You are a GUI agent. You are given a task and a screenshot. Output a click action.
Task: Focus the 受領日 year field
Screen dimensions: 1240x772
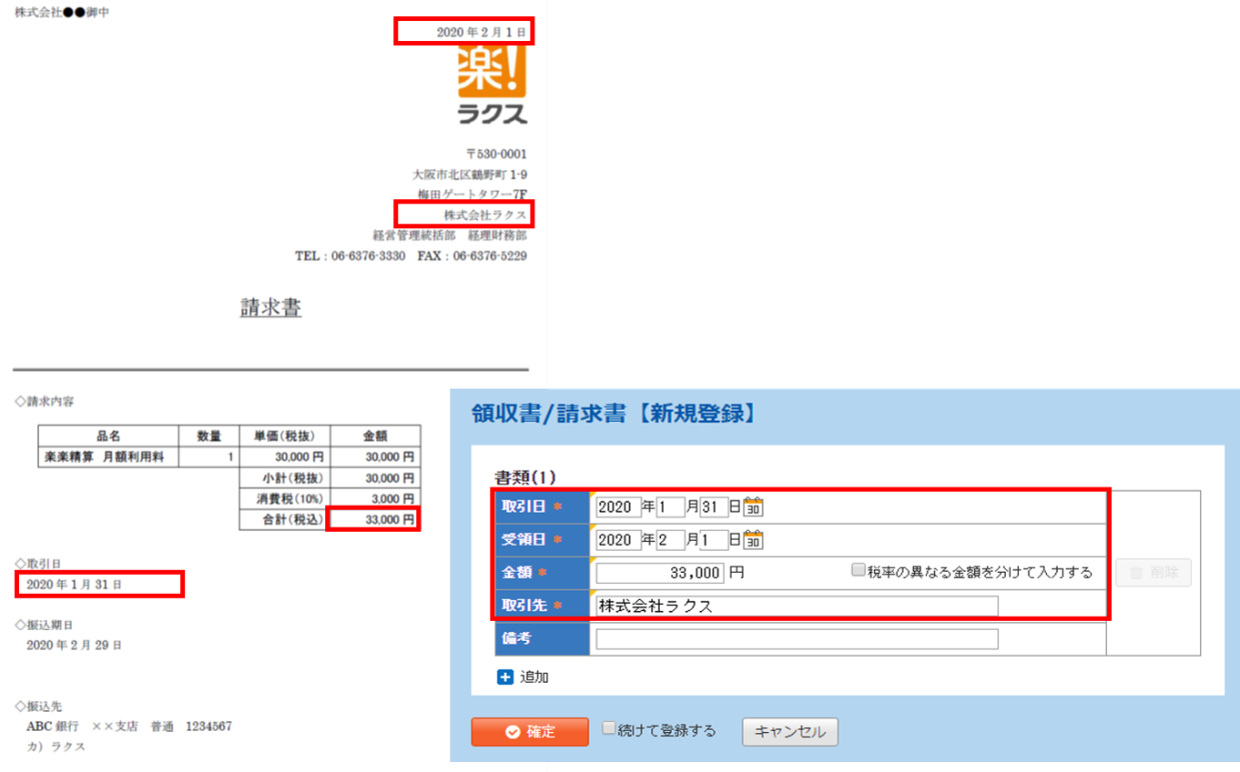click(x=618, y=540)
